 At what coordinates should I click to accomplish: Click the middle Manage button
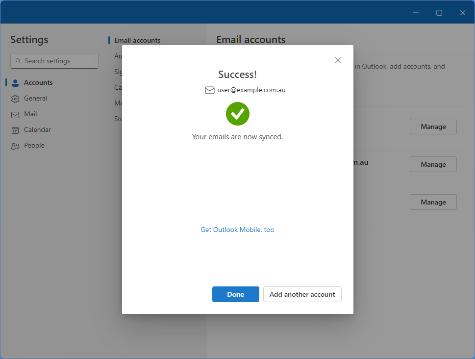[433, 164]
